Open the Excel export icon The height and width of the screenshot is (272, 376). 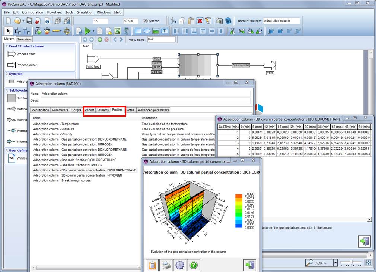pos(118,31)
